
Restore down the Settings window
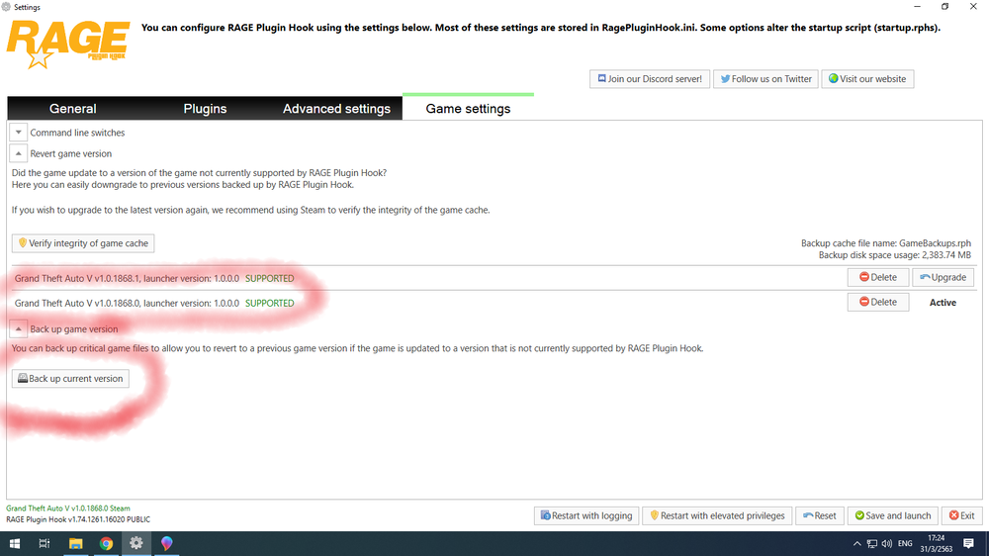944,6
